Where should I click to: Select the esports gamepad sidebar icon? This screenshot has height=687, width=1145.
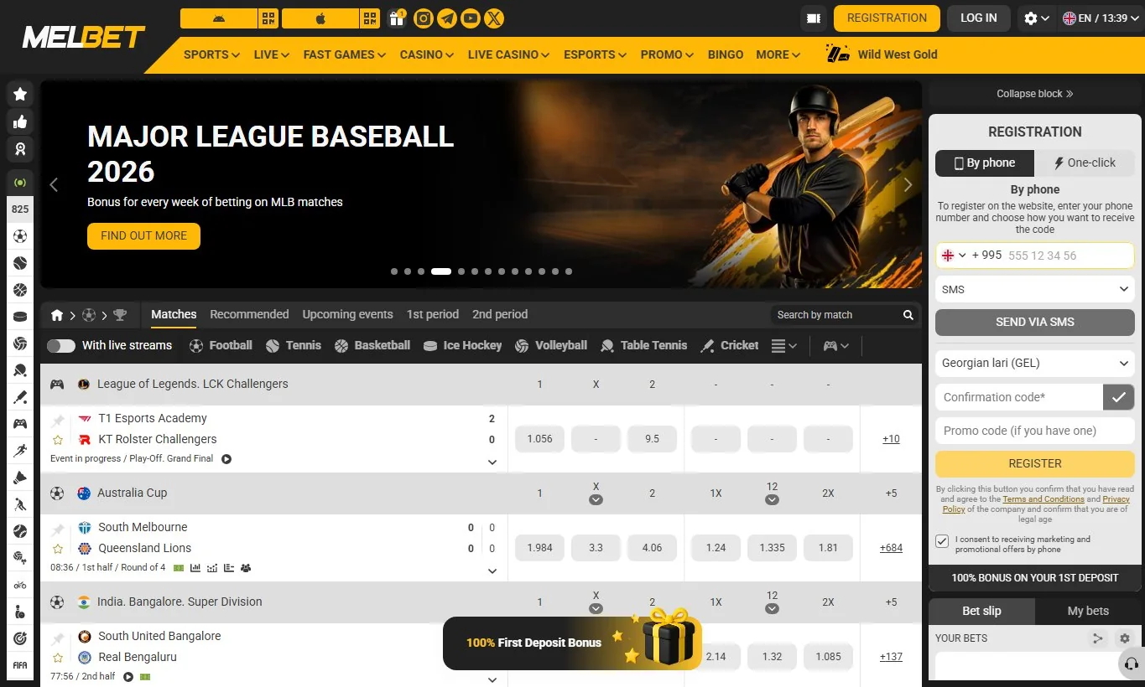[x=20, y=424]
